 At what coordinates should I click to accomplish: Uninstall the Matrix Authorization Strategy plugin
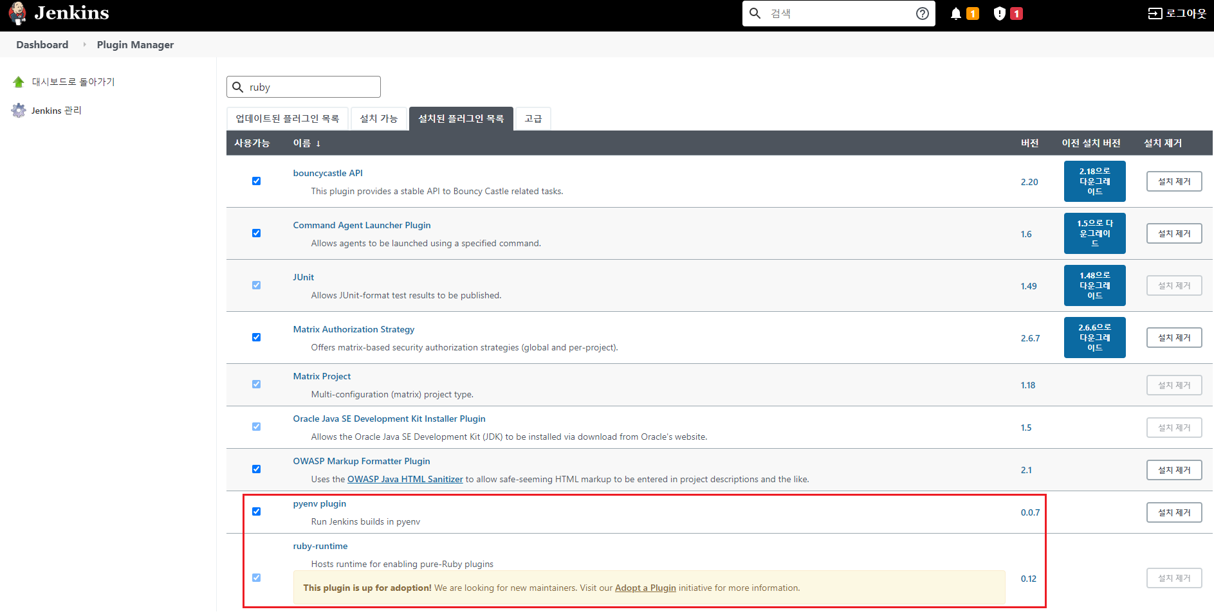(1174, 338)
